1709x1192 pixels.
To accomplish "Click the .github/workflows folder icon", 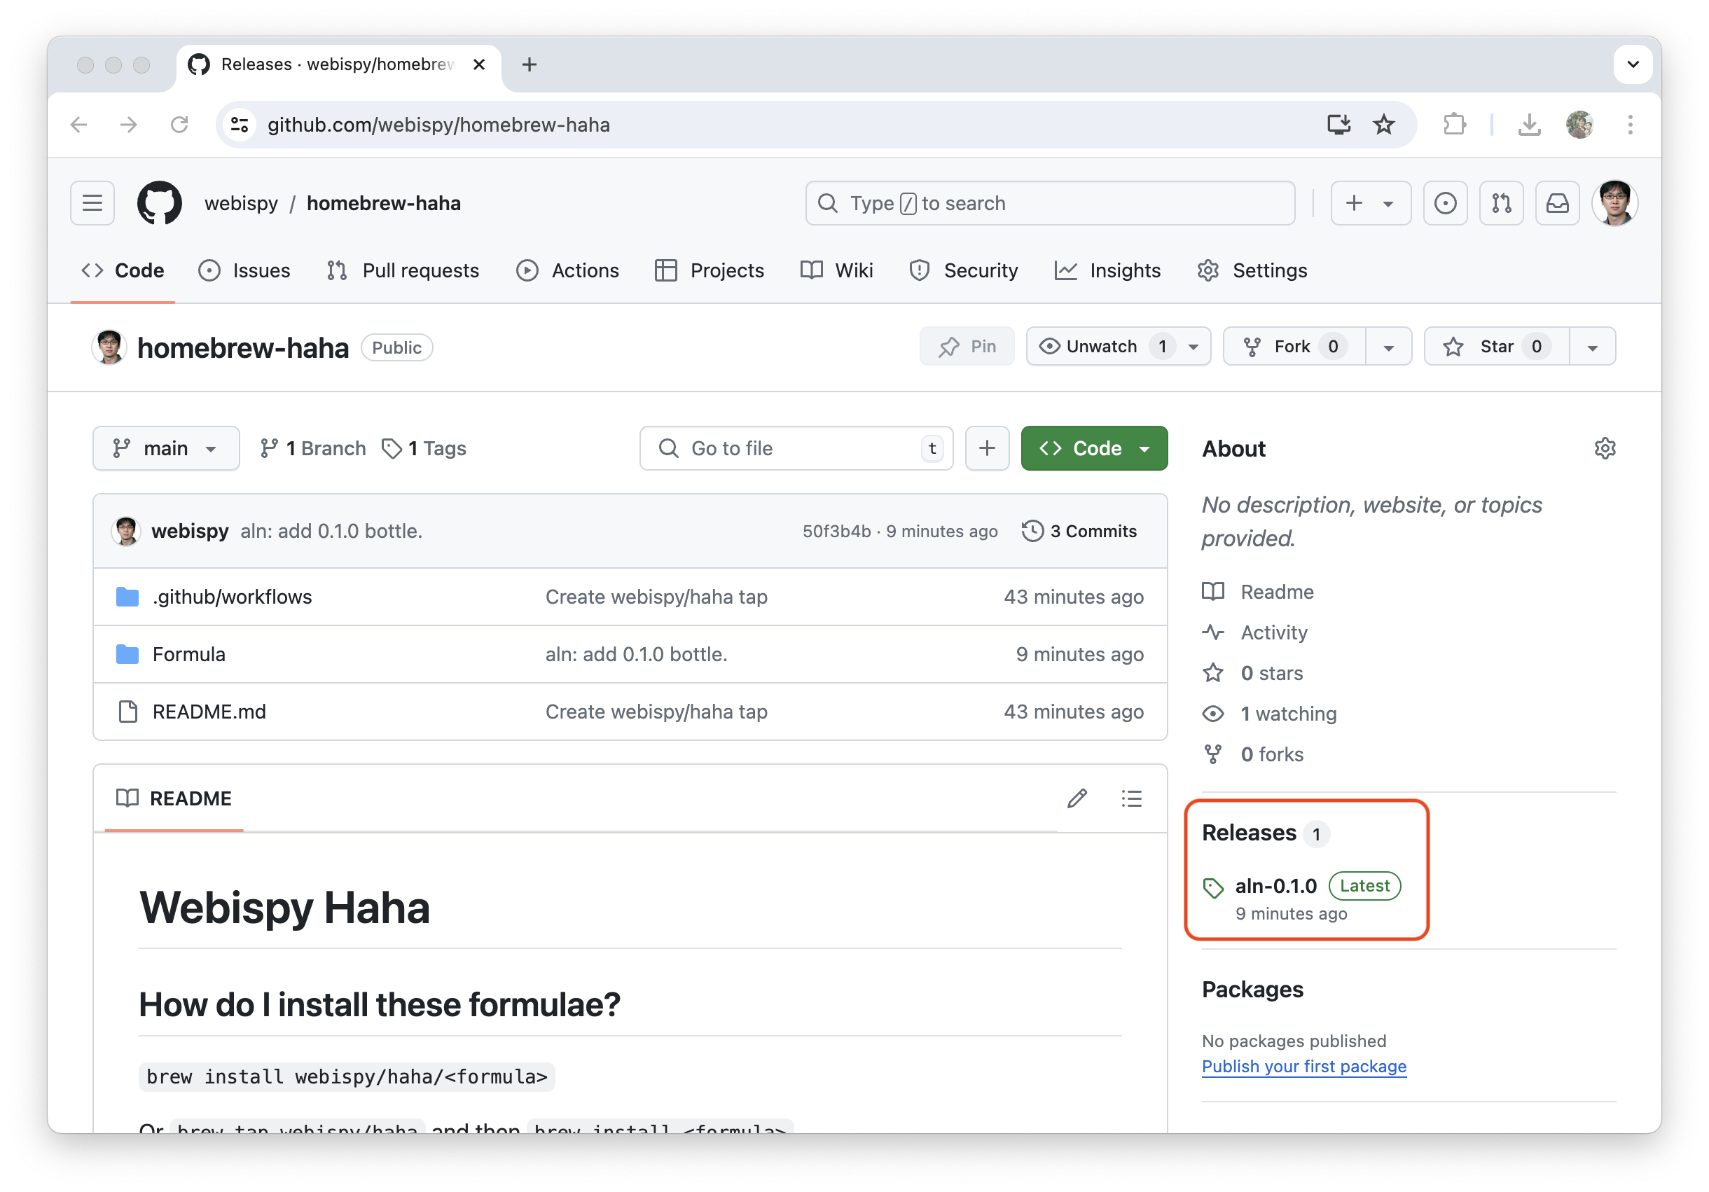I will click(x=127, y=597).
